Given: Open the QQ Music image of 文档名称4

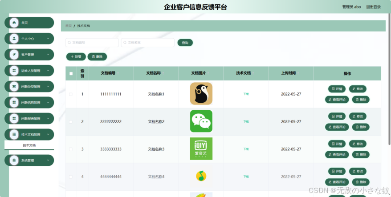Looking at the screenshot, I should tap(201, 177).
